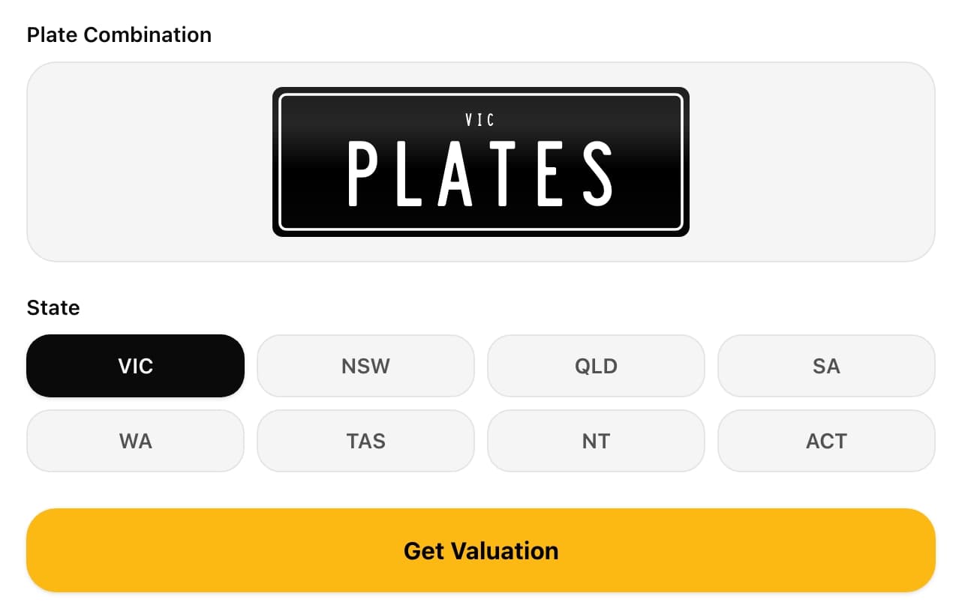Click the Plate Combination heading

click(x=119, y=34)
